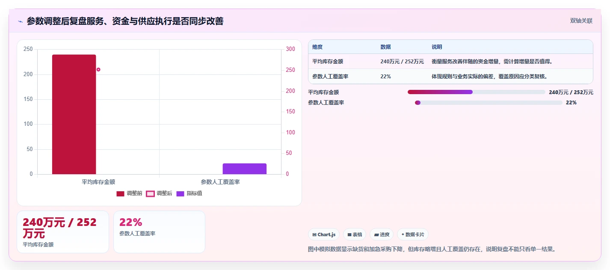The width and height of the screenshot is (610, 270).
Task: Click the red 平均库存金额 chart bar
Action: [x=74, y=114]
